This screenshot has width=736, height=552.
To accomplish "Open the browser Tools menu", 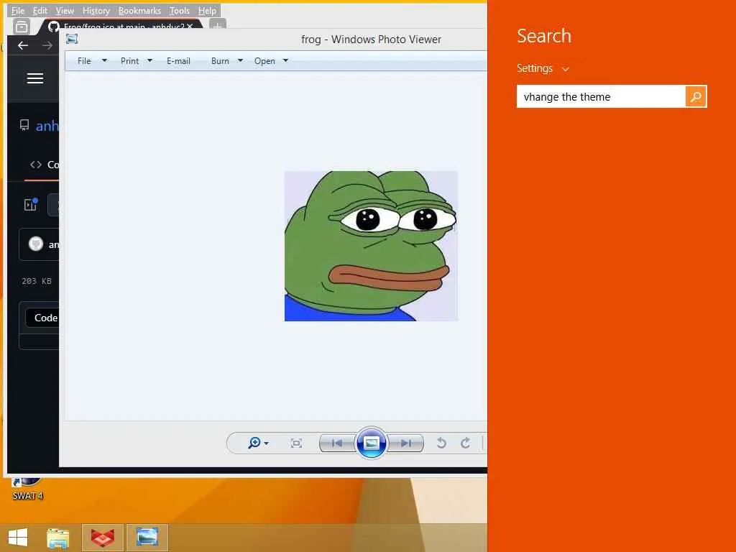I will [x=179, y=10].
